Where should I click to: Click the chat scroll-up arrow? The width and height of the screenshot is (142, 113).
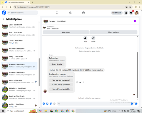(137, 36)
